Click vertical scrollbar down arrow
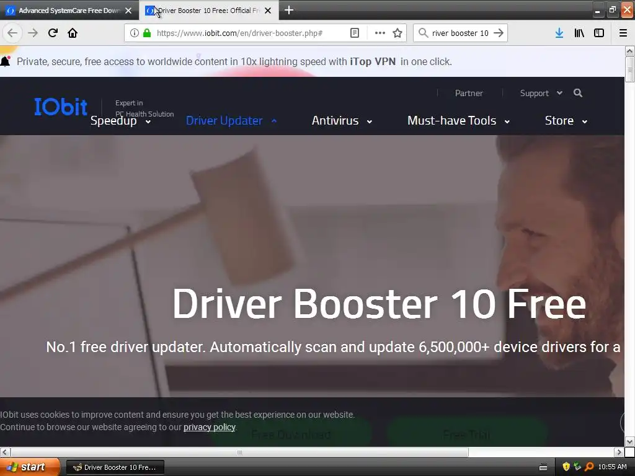This screenshot has height=476, width=635. click(x=629, y=441)
